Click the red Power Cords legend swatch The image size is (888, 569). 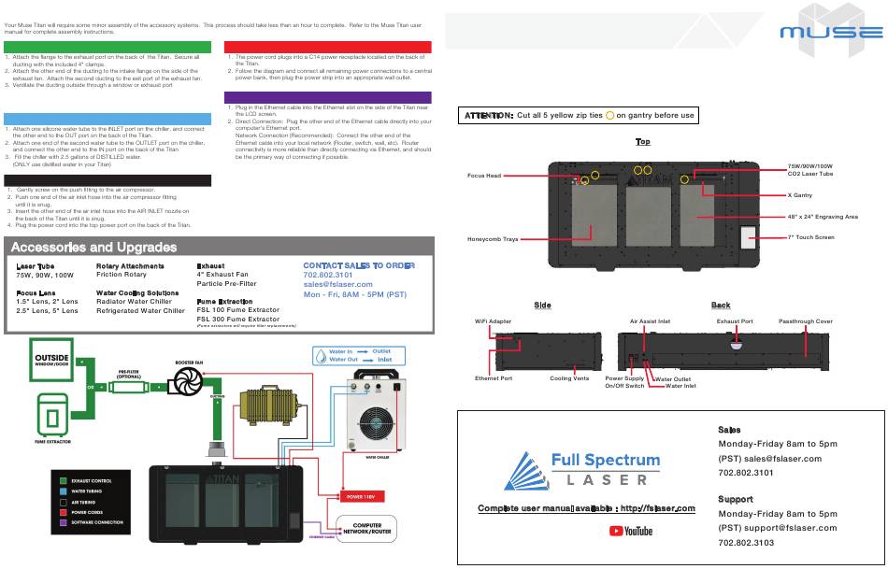pos(63,512)
